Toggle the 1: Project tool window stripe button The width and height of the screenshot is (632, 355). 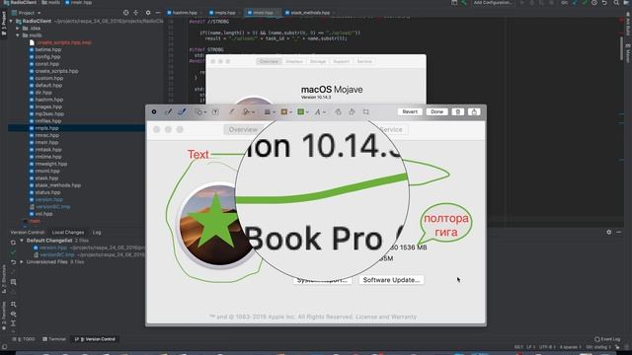4,25
